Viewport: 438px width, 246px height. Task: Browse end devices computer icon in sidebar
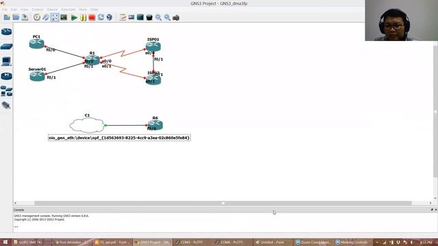pos(6,61)
